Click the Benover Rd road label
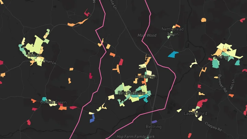 tap(223, 83)
